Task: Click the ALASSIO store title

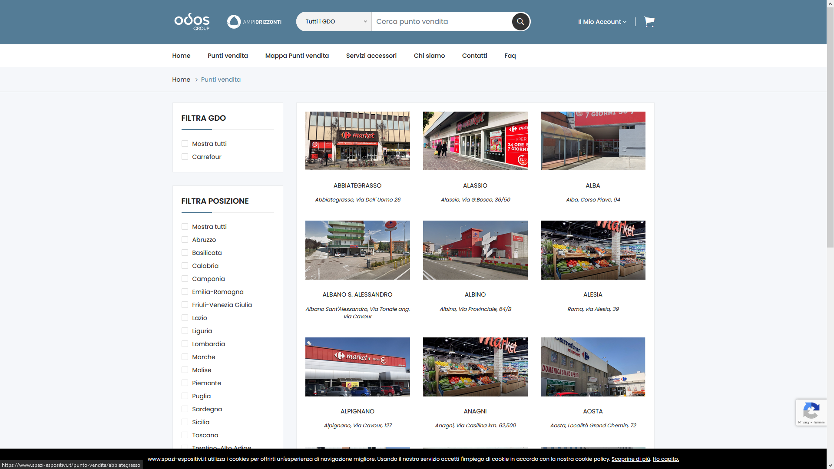Action: (x=475, y=185)
